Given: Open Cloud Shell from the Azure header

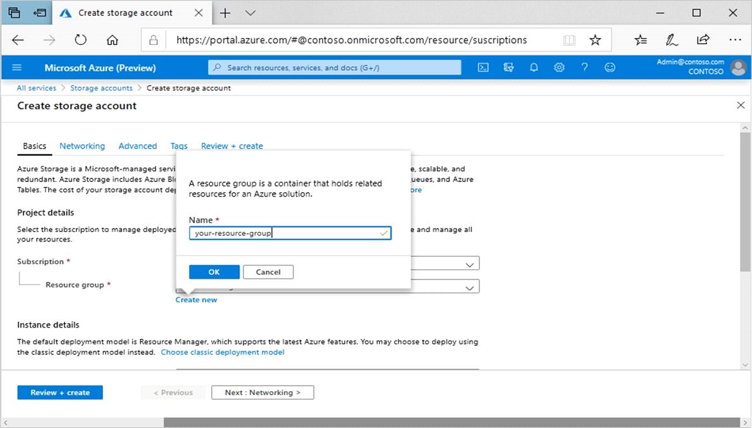Looking at the screenshot, I should coord(483,68).
